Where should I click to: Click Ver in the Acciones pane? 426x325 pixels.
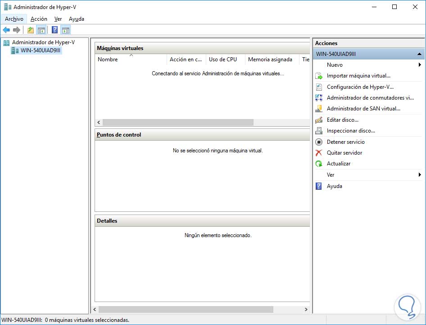331,174
